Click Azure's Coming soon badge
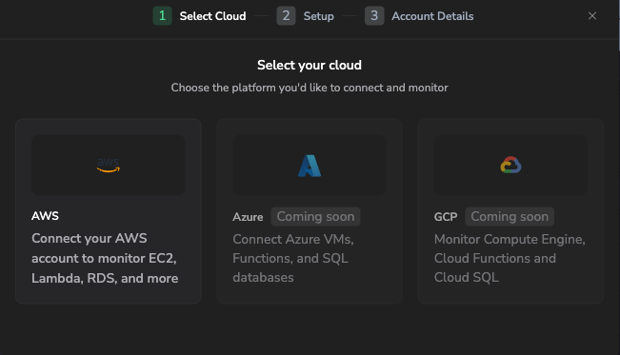 [315, 217]
